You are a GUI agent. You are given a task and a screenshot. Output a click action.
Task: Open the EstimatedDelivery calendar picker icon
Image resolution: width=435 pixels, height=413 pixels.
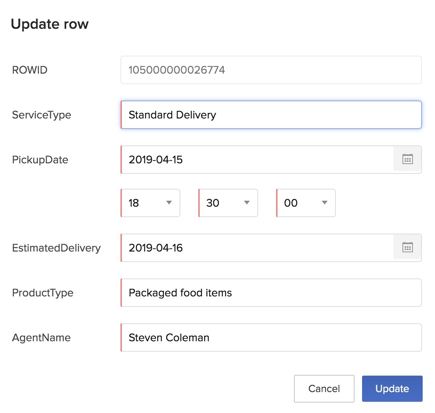click(407, 248)
